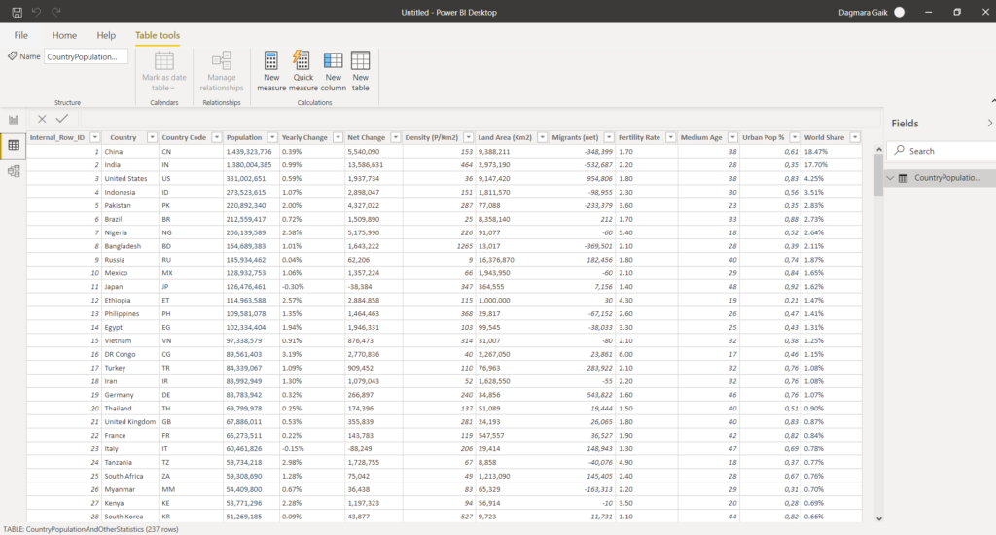
Task: Open Country Code column filter dropdown
Action: coord(217,137)
